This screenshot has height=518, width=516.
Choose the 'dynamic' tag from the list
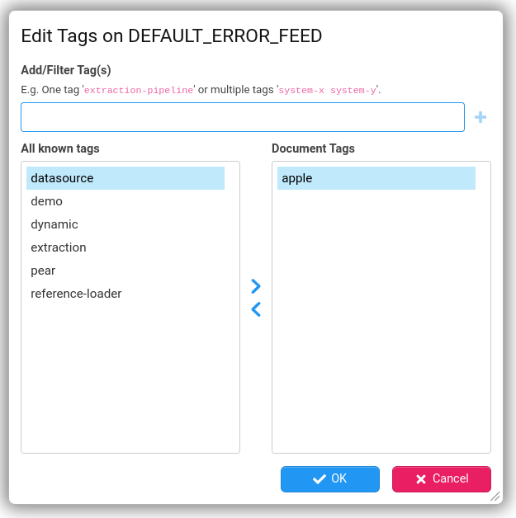pos(54,224)
